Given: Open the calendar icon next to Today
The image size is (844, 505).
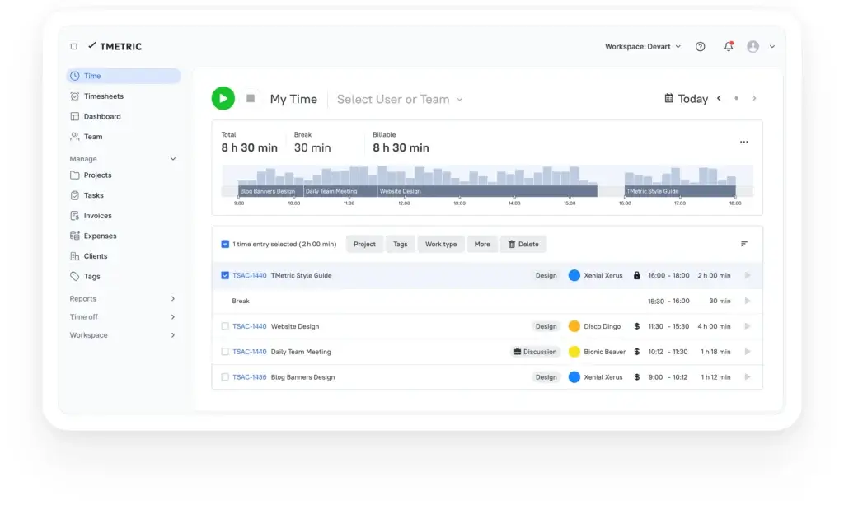Looking at the screenshot, I should pos(668,98).
